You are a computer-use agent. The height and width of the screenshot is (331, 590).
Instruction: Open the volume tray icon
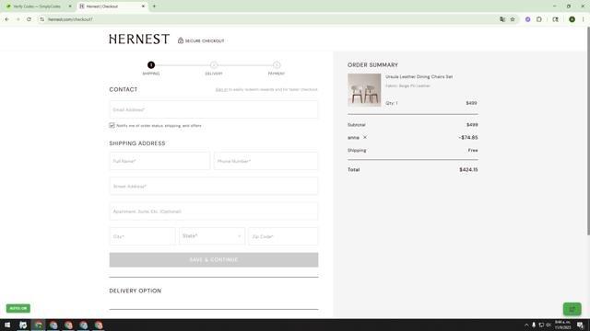click(549, 325)
